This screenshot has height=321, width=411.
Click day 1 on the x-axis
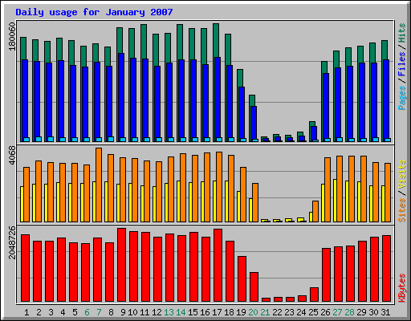(26, 312)
